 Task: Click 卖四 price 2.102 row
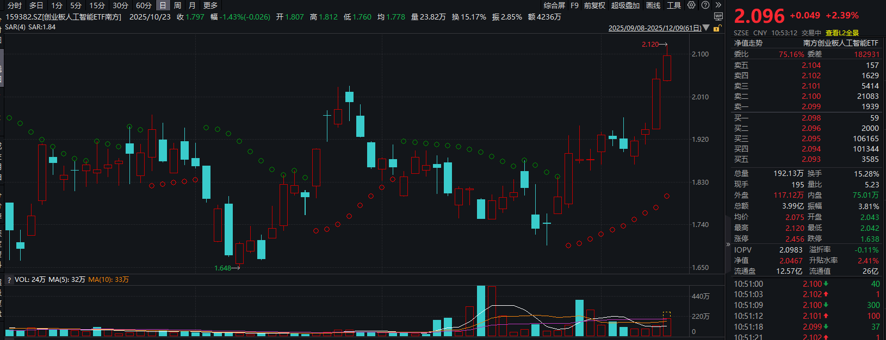click(x=806, y=75)
